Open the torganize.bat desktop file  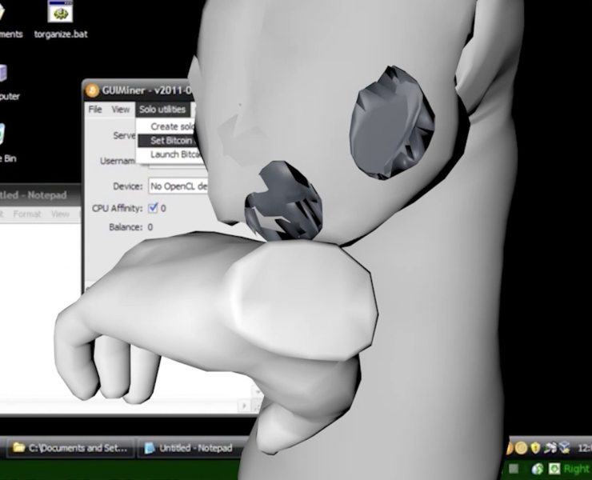59,14
